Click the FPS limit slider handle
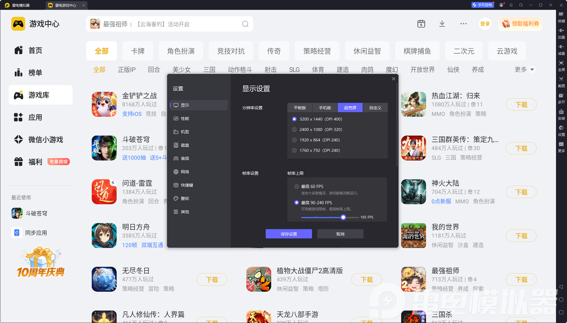The height and width of the screenshot is (323, 567). [x=343, y=217]
